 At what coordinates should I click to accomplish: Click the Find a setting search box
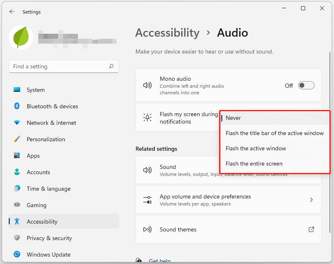(x=60, y=66)
